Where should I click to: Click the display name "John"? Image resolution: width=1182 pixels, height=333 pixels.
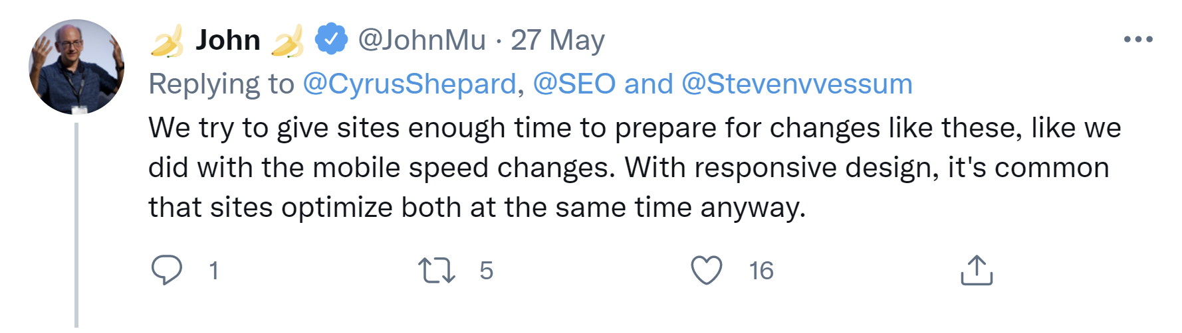click(x=227, y=40)
